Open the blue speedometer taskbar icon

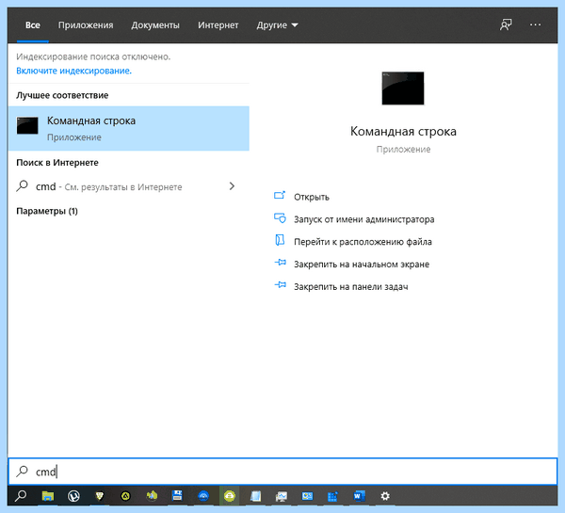point(203,496)
